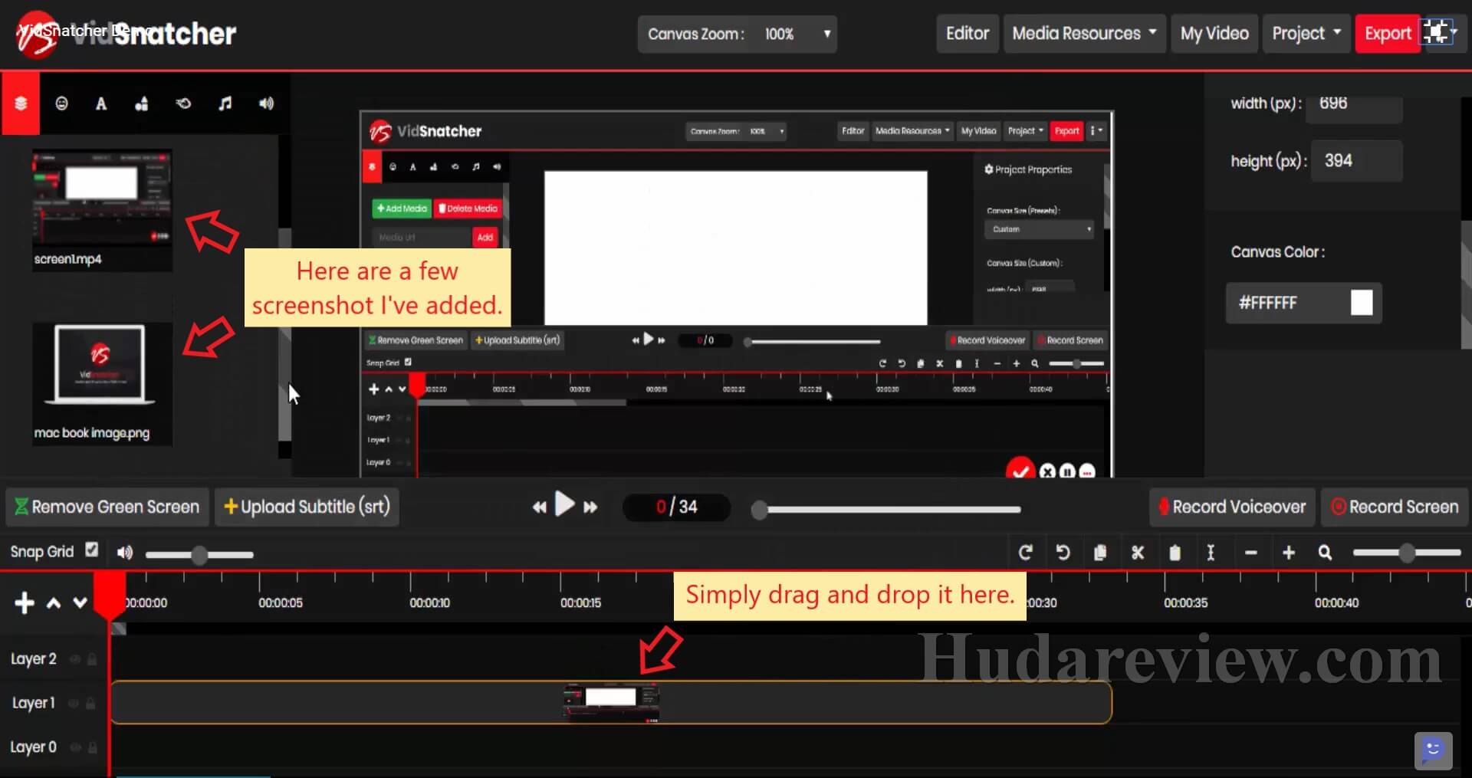Open the dropdown arrow right of Export

[1454, 32]
